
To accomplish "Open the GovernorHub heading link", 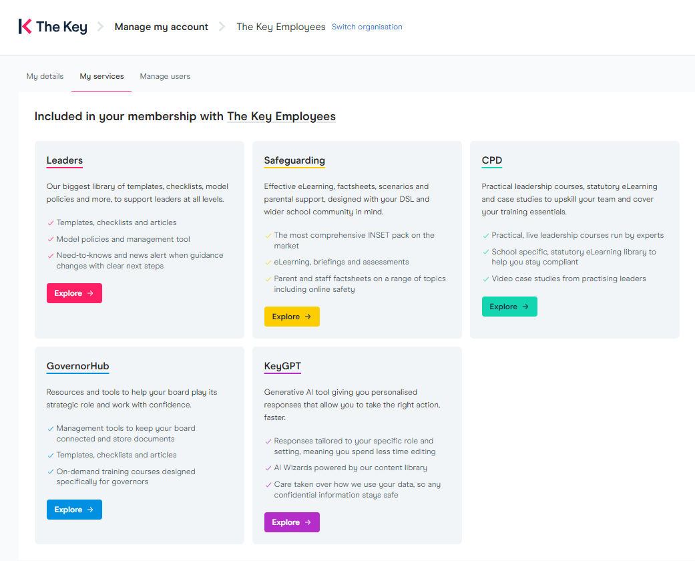I will (x=77, y=366).
